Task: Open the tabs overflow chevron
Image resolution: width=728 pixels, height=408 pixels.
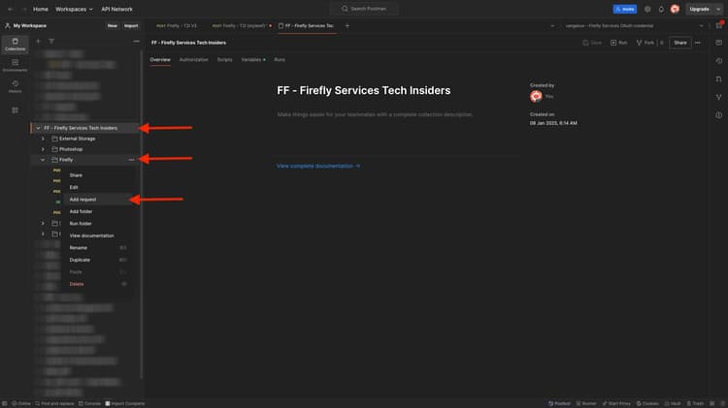Action: (552, 26)
